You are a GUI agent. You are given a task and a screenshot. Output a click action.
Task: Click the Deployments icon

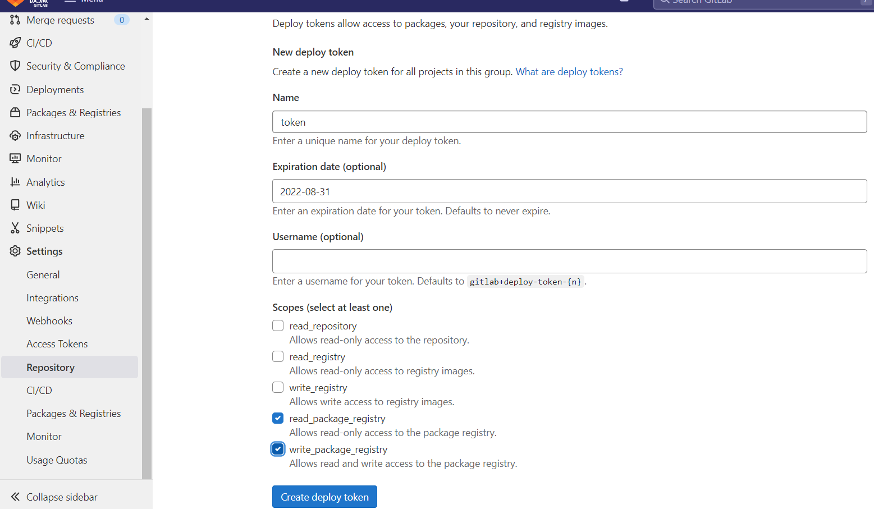pos(15,89)
